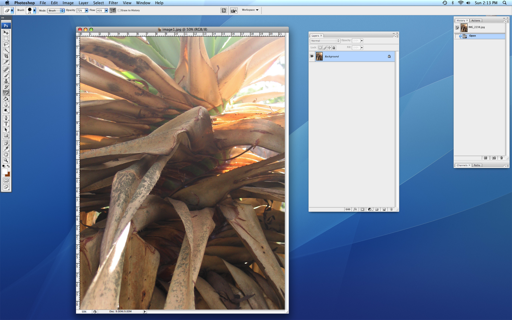The width and height of the screenshot is (512, 320).
Task: Select the Magic Wand tool
Action: (x=6, y=50)
